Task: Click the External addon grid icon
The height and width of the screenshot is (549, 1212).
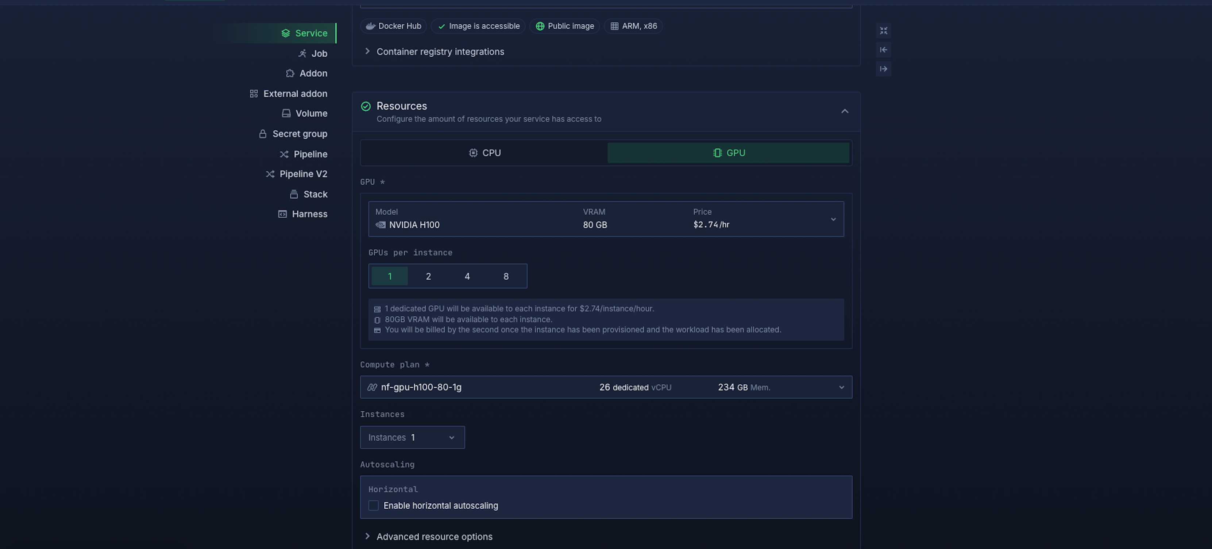Action: point(254,94)
